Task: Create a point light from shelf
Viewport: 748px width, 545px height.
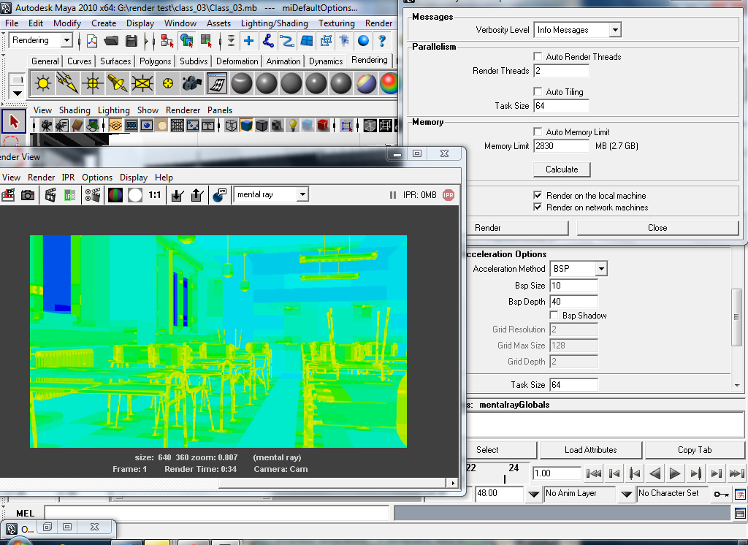Action: 93,83
